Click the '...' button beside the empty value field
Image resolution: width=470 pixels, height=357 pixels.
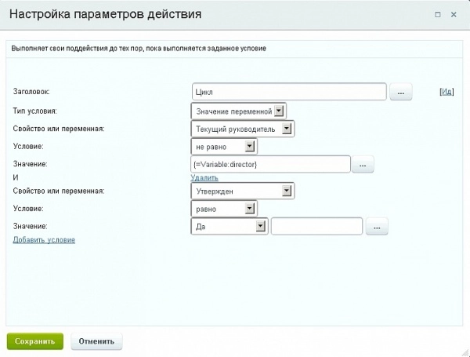coord(377,227)
